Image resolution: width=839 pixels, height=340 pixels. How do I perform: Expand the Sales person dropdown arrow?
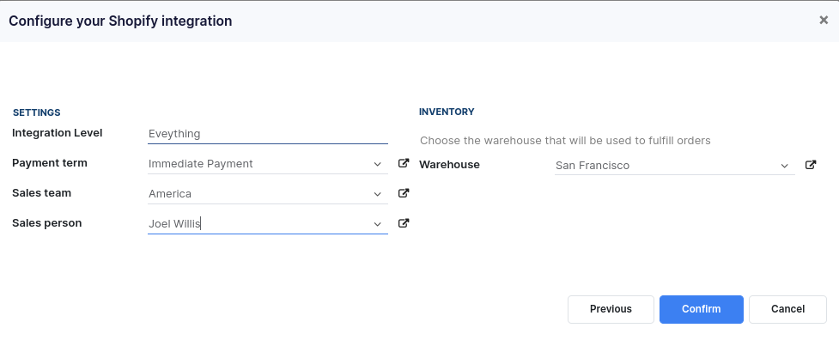click(x=378, y=224)
